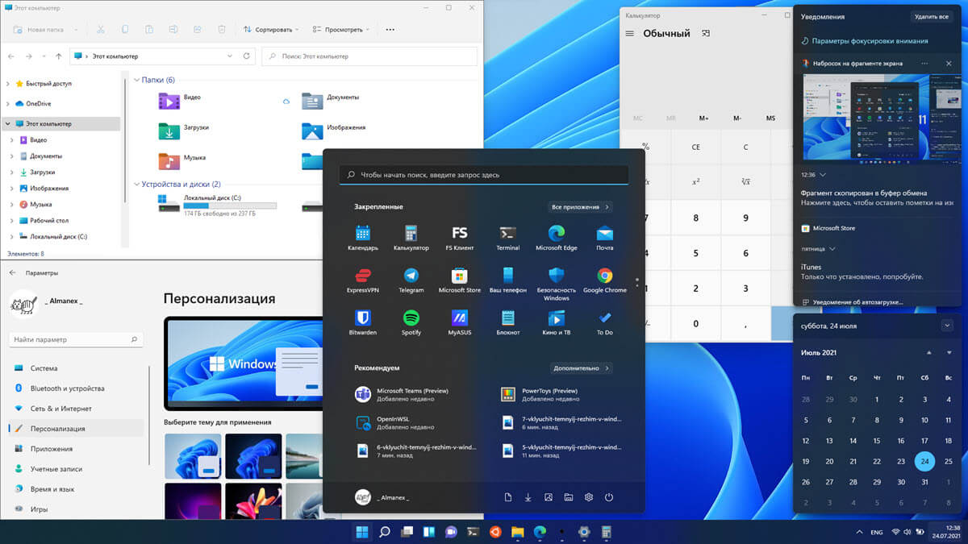968x544 pixels.
Task: Open Календарь from the Start menu pinned apps
Action: pos(362,237)
